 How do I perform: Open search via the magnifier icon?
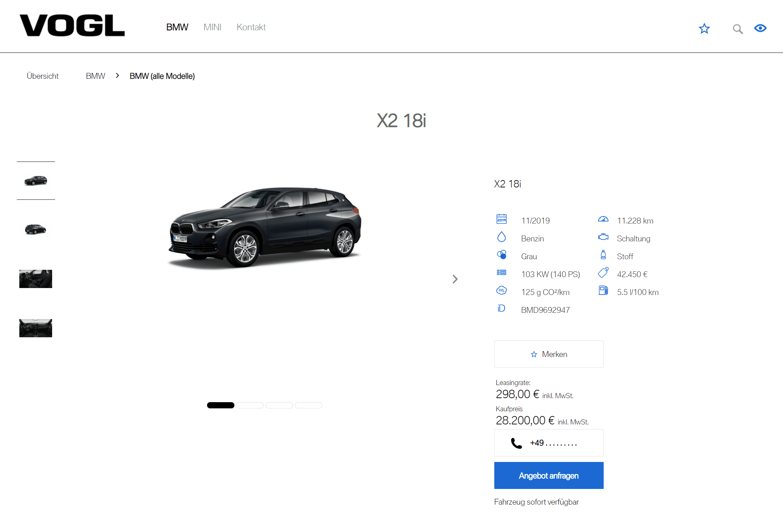(x=738, y=29)
